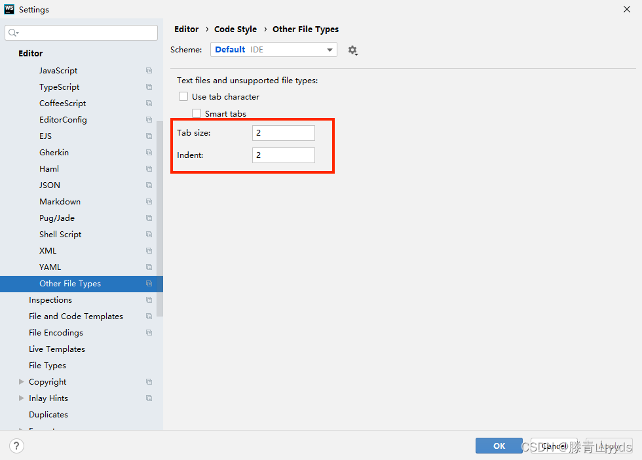The height and width of the screenshot is (460, 642).
Task: Open Code Style from the breadcrumb
Action: pyautogui.click(x=235, y=29)
